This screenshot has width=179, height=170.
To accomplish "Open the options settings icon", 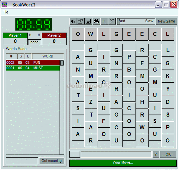I will pos(81,21).
